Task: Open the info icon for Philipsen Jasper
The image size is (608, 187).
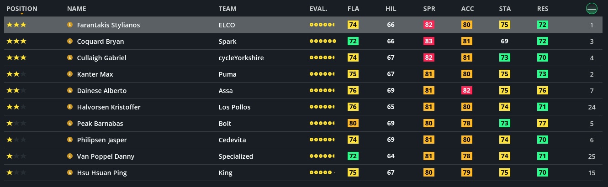Action: [70, 140]
